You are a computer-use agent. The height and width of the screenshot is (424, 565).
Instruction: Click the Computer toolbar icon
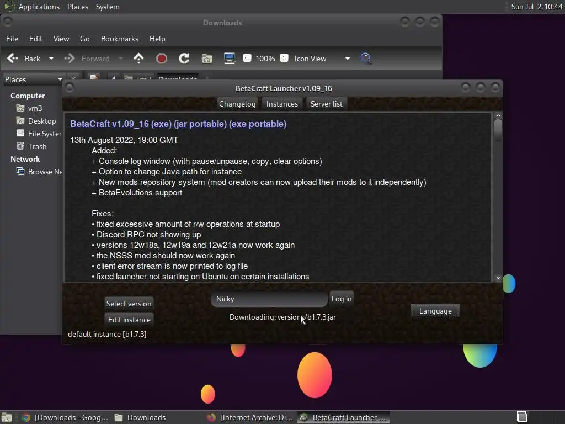[x=230, y=59]
